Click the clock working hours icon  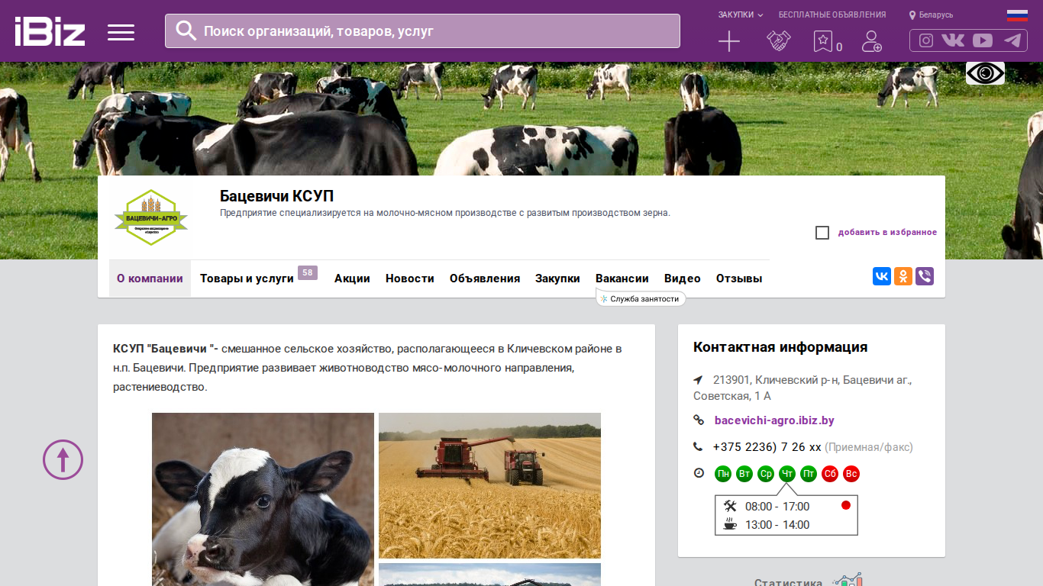(699, 473)
